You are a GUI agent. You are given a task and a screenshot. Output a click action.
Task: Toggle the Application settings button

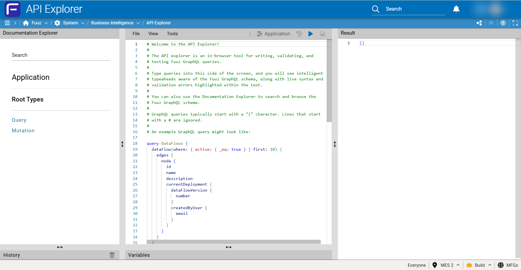273,34
